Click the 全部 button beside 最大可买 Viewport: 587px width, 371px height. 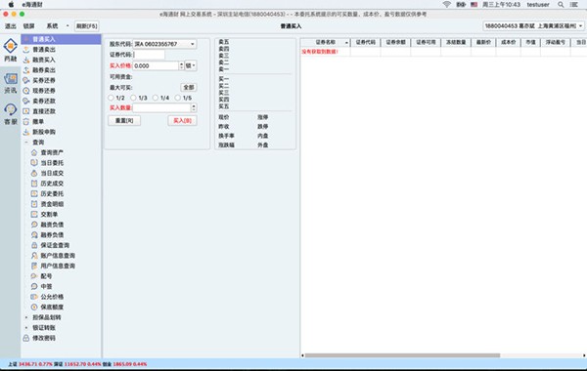[189, 87]
